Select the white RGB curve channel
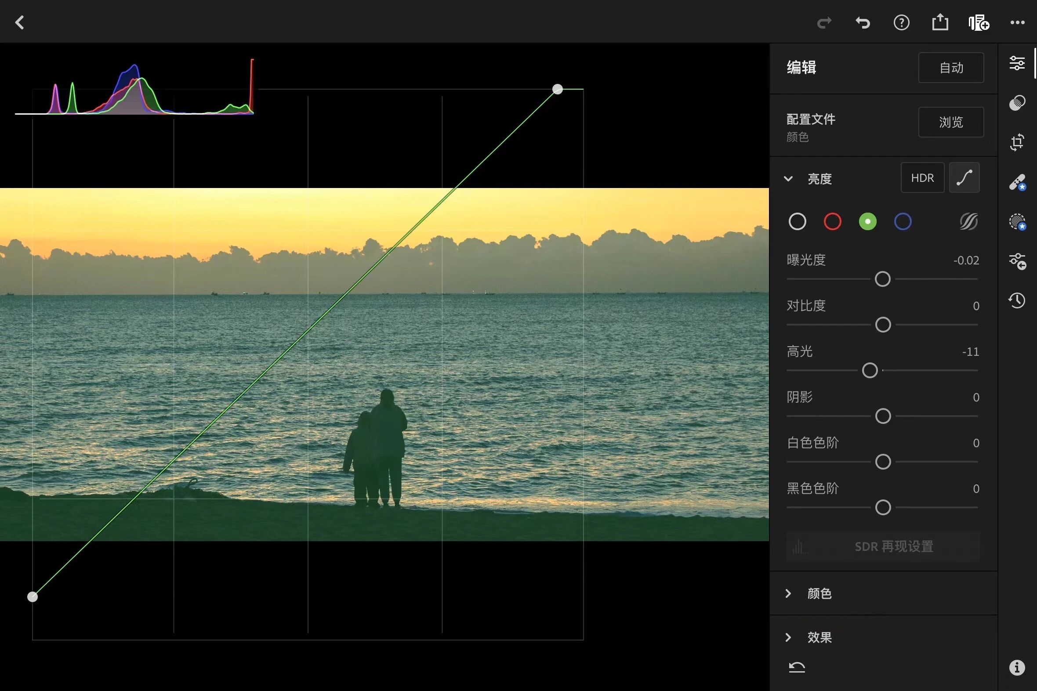 [x=797, y=221]
